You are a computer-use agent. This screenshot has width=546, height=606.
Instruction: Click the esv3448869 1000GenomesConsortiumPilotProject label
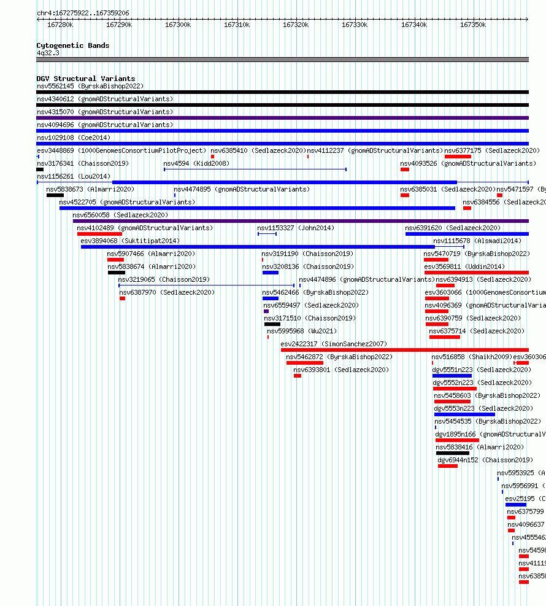pos(121,150)
